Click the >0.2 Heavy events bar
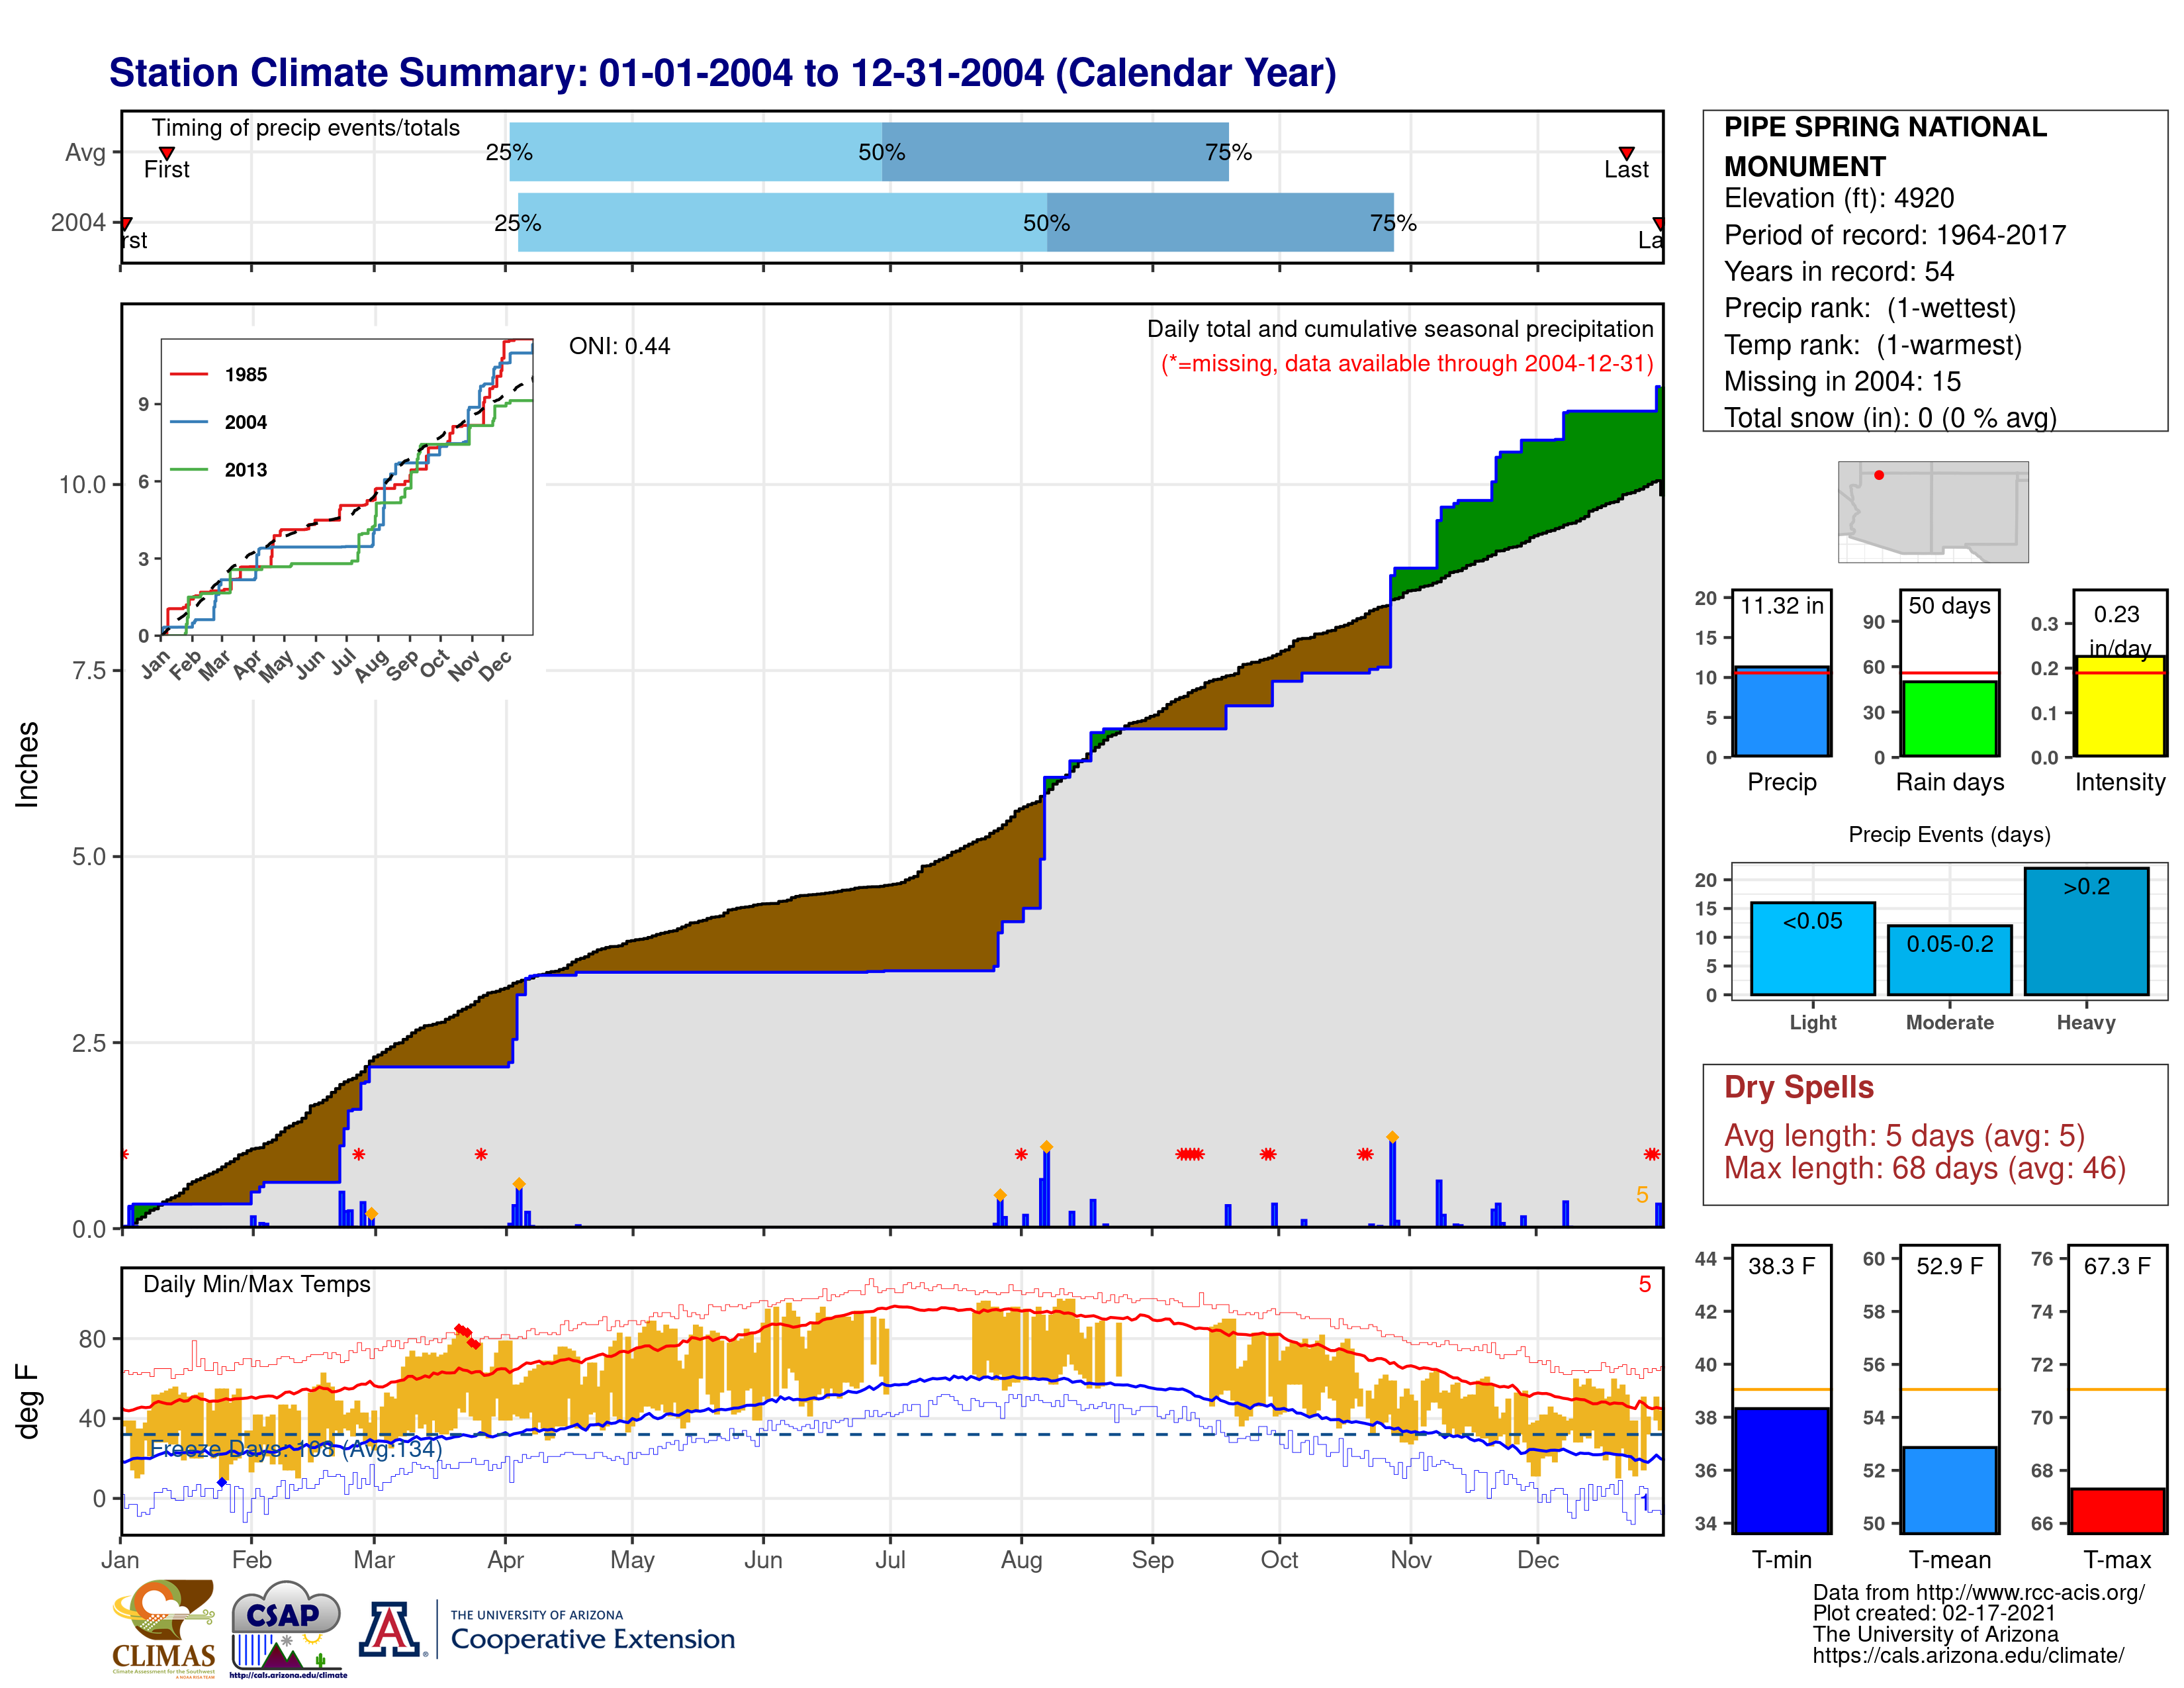This screenshot has width=2184, height=1688. click(x=2086, y=931)
